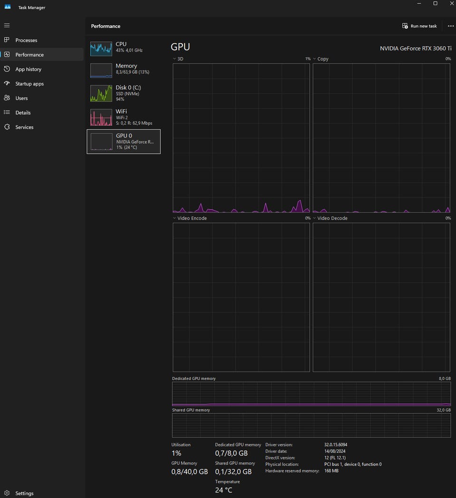This screenshot has width=456, height=498.
Task: Click the Details list icon
Action: (7, 112)
